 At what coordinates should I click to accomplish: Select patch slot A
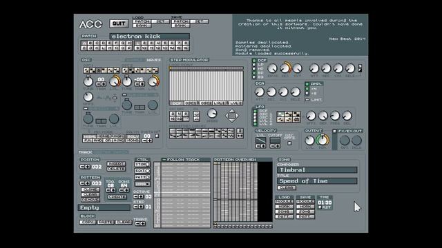pyautogui.click(x=84, y=43)
